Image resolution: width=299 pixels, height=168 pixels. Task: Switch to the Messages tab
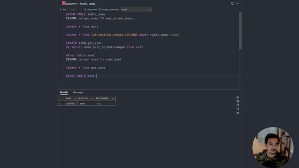[x=78, y=92]
